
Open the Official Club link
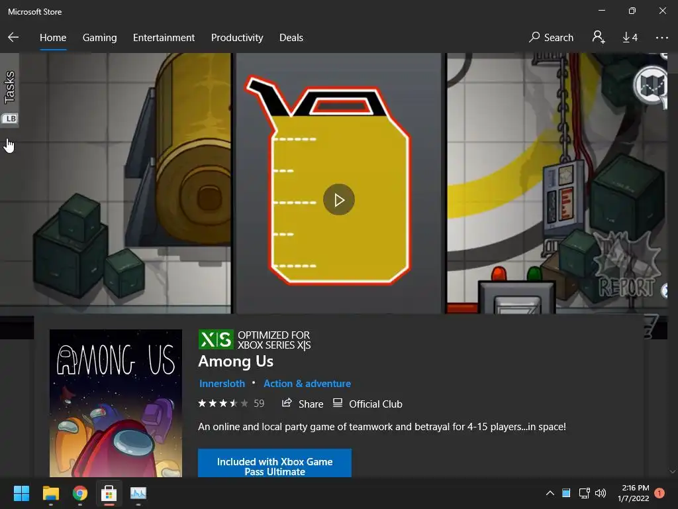point(367,404)
